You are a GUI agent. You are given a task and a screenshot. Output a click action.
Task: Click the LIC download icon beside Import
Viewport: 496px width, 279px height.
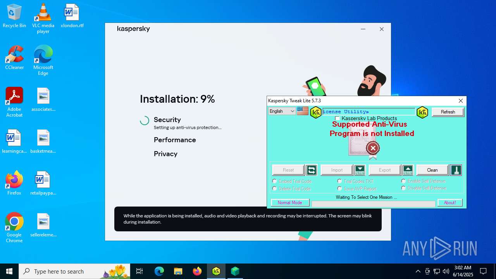(360, 170)
